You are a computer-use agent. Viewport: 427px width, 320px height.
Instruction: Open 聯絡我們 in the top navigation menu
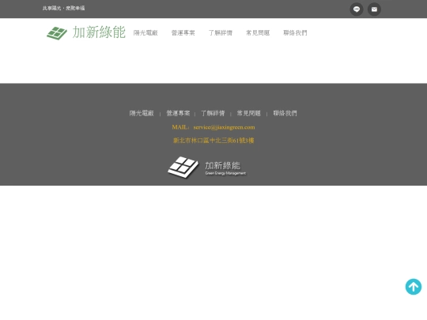coord(295,33)
